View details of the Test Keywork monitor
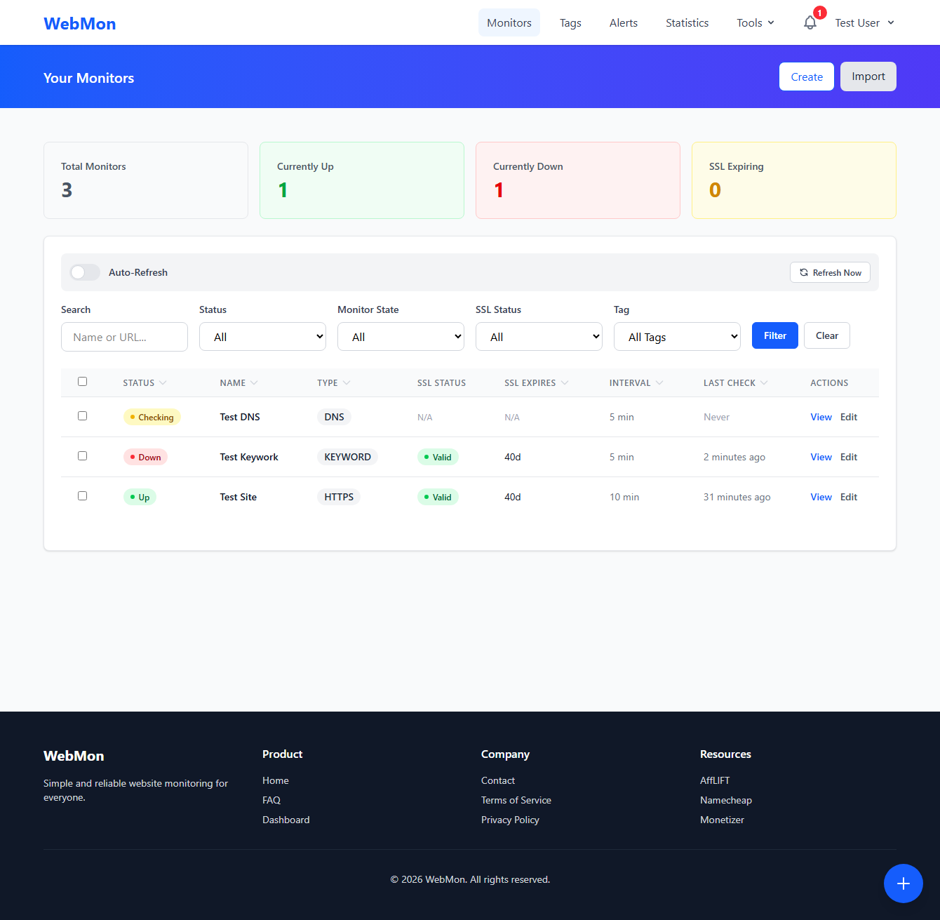Viewport: 940px width, 920px height. [x=821, y=457]
